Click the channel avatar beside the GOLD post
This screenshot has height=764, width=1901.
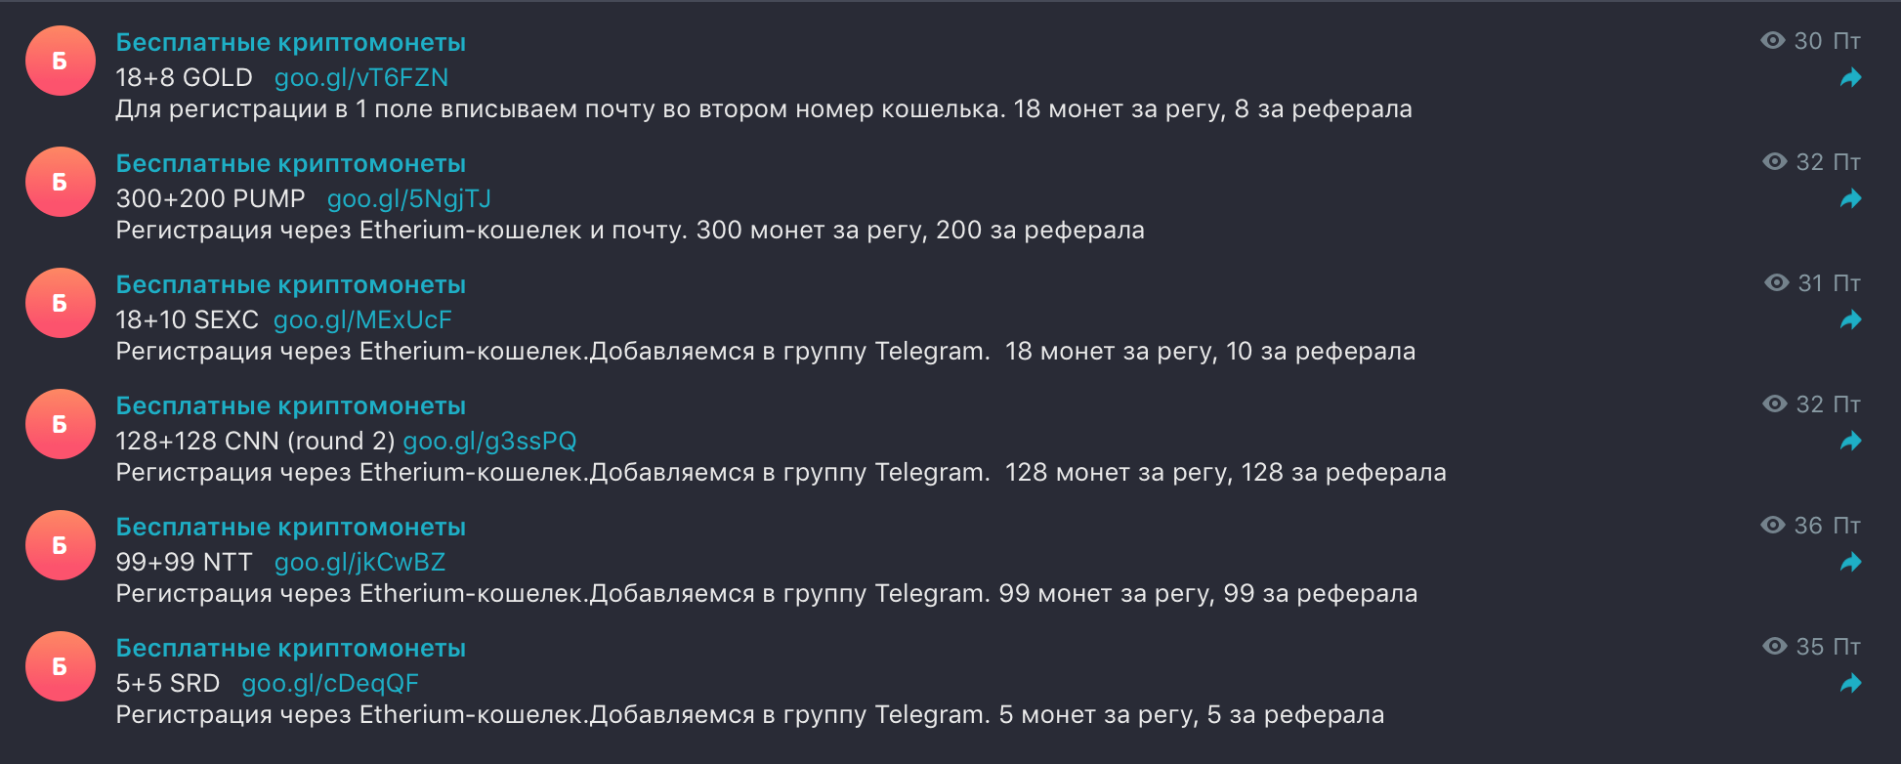coord(60,61)
